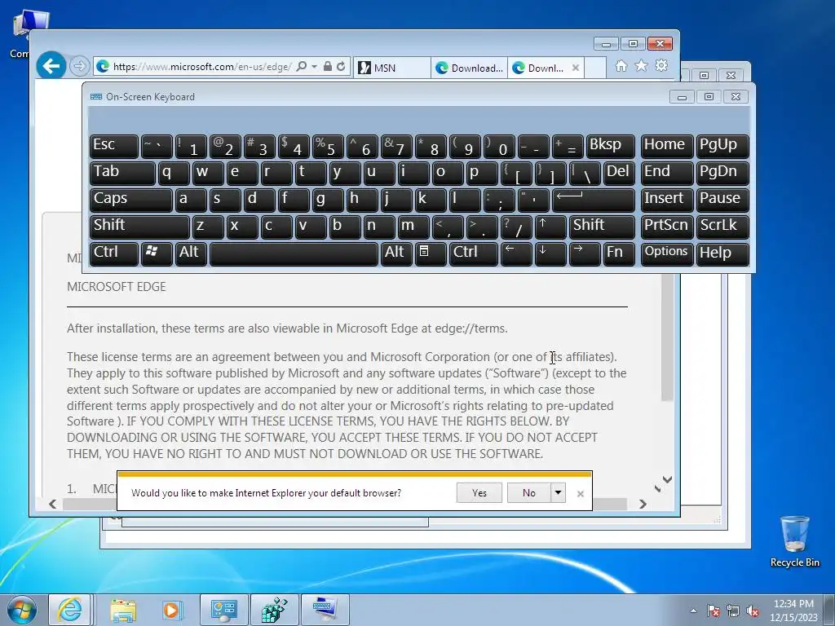Tap the PrtScn key
835x626 pixels.
(667, 227)
